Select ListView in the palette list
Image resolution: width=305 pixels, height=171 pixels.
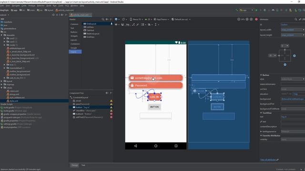pyautogui.click(x=90, y=27)
